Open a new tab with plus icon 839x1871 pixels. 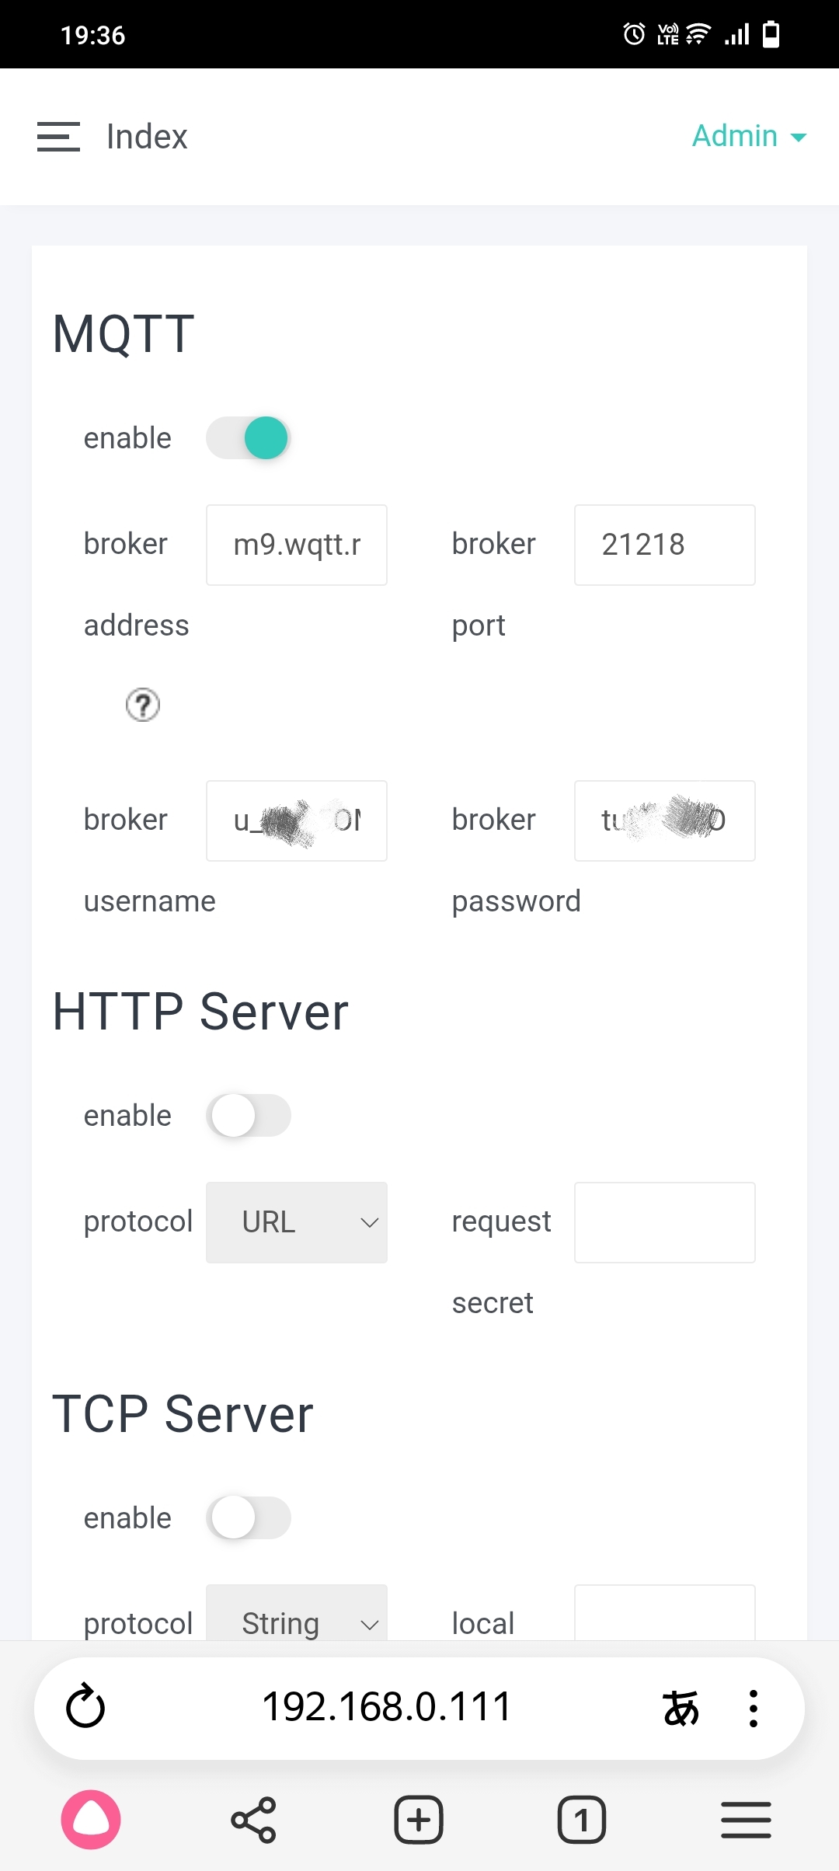(x=419, y=1820)
